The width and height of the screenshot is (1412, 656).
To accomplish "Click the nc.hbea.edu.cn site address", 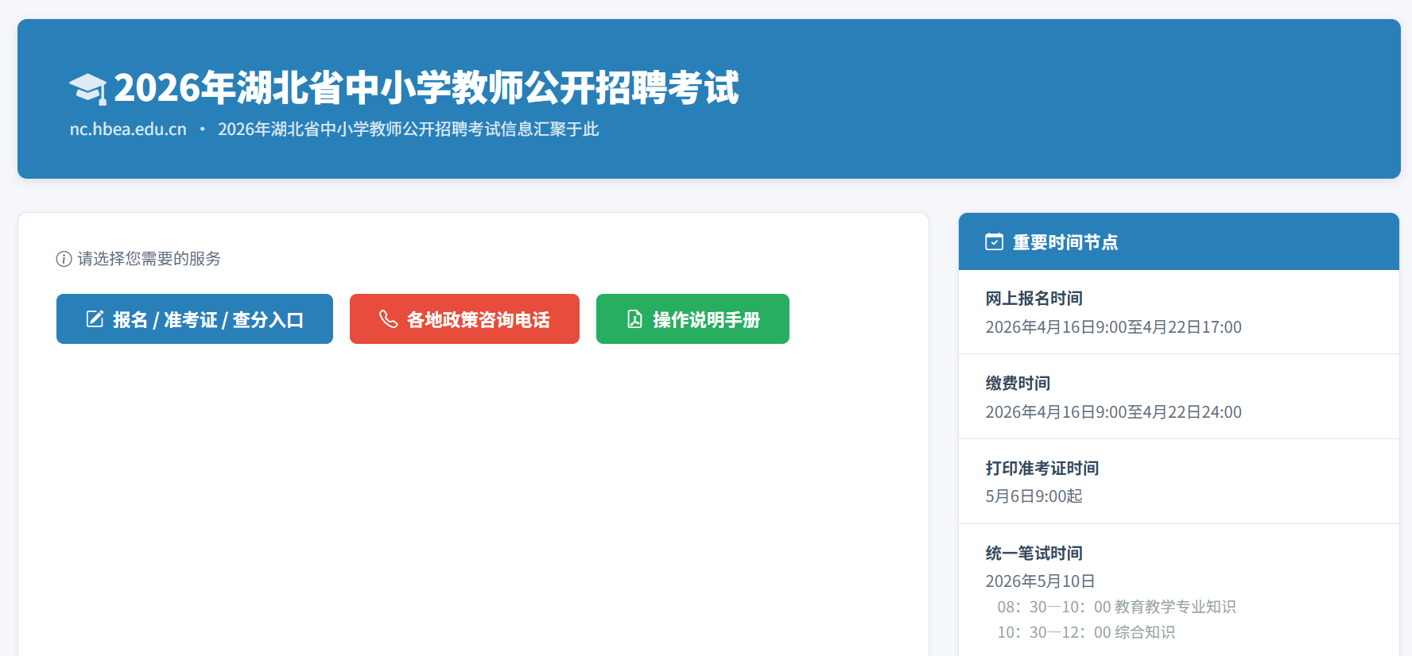I will pos(128,129).
